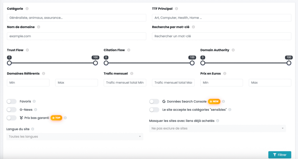This screenshot has height=159, width=298.
Task: Click info icon next to Trust Flow
Action: [x=27, y=50]
